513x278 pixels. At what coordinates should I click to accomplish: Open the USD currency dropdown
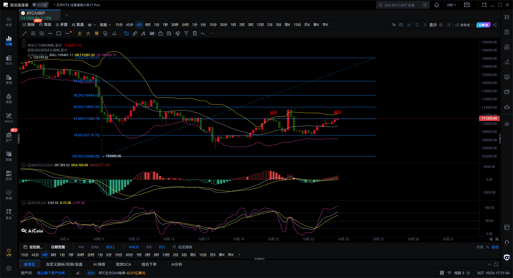tap(451, 5)
